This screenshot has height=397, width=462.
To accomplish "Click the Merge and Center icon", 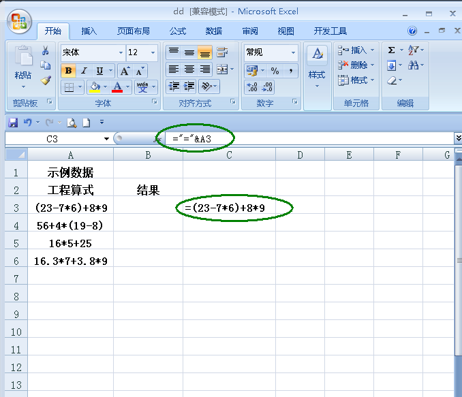I will [221, 70].
